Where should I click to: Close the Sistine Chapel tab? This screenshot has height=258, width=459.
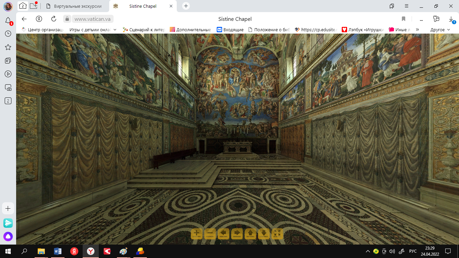[x=171, y=6]
